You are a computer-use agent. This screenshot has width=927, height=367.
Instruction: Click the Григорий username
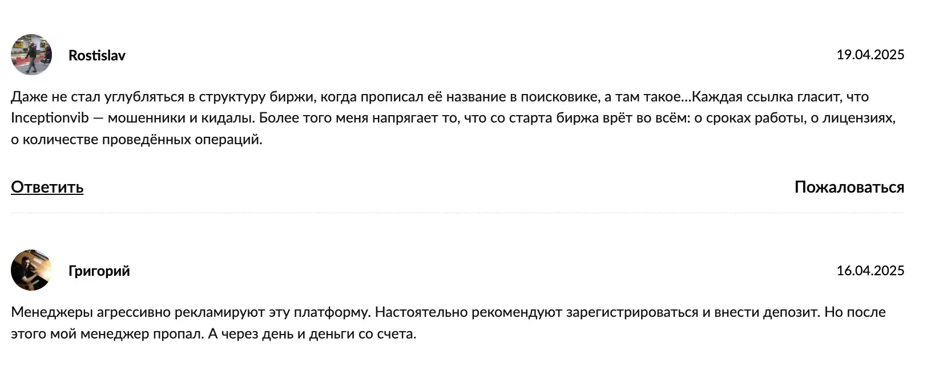point(99,271)
